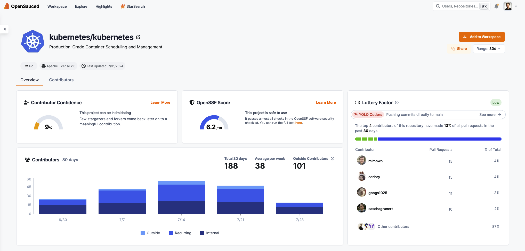Toggle the Outside legend in contributors chart

tap(151, 233)
